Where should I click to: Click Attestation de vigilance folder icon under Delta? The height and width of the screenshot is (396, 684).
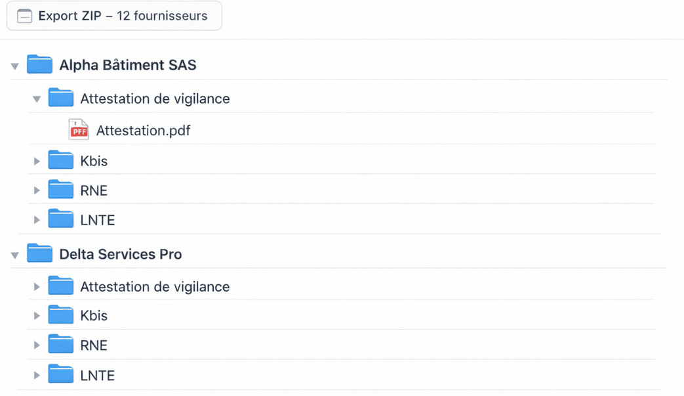click(x=60, y=286)
